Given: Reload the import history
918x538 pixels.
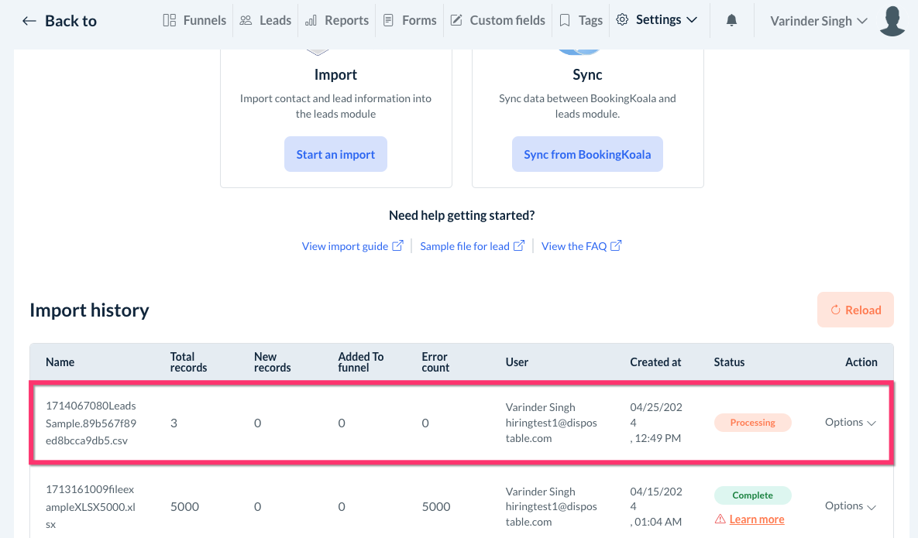Looking at the screenshot, I should 855,310.
